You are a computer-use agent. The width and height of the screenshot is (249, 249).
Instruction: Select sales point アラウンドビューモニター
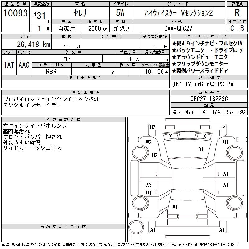203,57
